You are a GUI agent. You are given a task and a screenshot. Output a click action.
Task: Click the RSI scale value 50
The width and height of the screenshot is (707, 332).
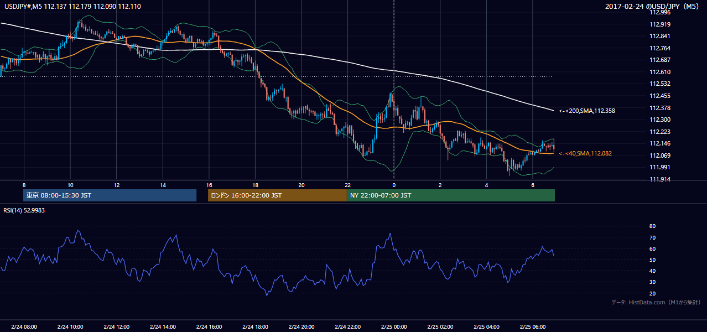(652, 260)
